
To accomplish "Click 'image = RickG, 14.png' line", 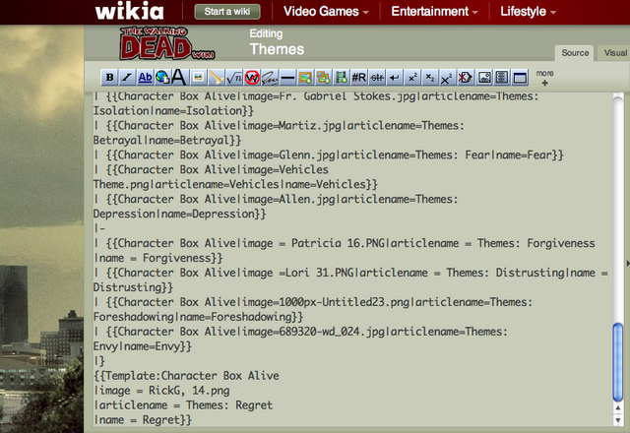I will pos(161,391).
